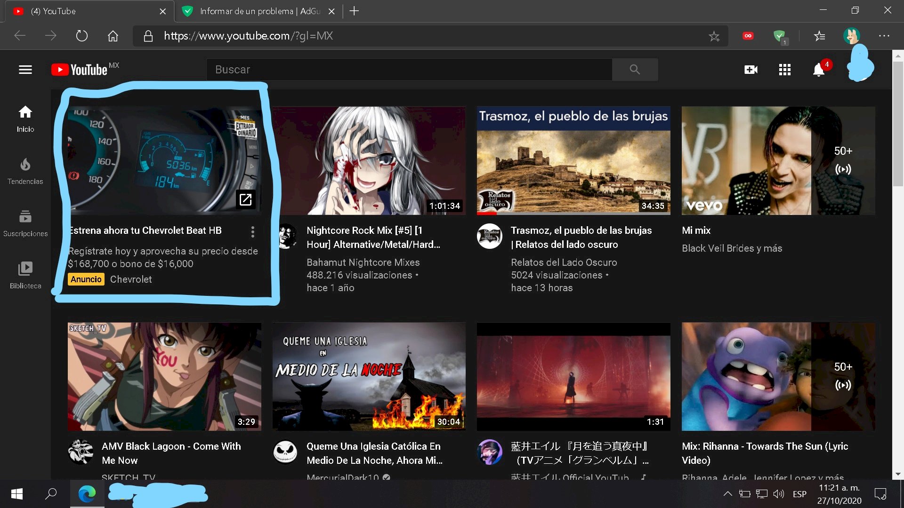Open the YouTube apps grid icon
The width and height of the screenshot is (904, 508).
click(x=785, y=69)
